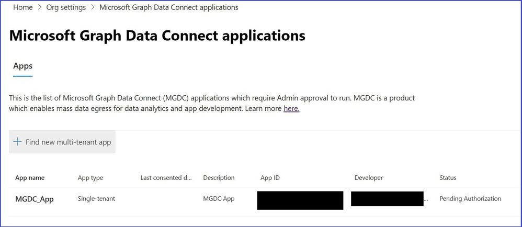Go to Org settings breadcrumb

tap(66, 7)
